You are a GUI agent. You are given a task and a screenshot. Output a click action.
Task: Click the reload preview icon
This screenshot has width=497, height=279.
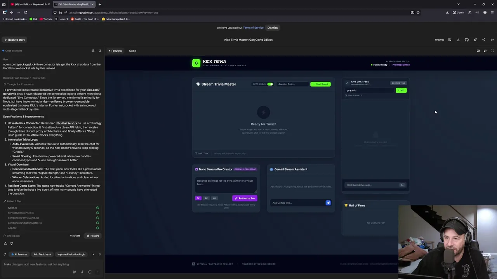click(x=485, y=51)
